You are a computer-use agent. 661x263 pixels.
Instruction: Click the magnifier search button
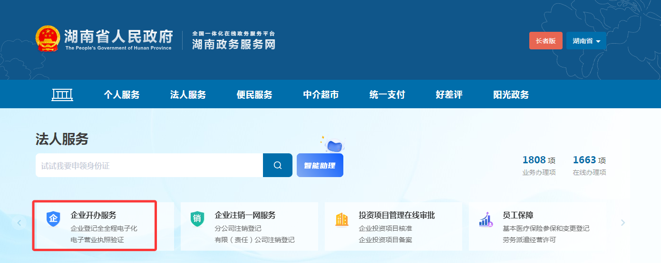pyautogui.click(x=278, y=165)
